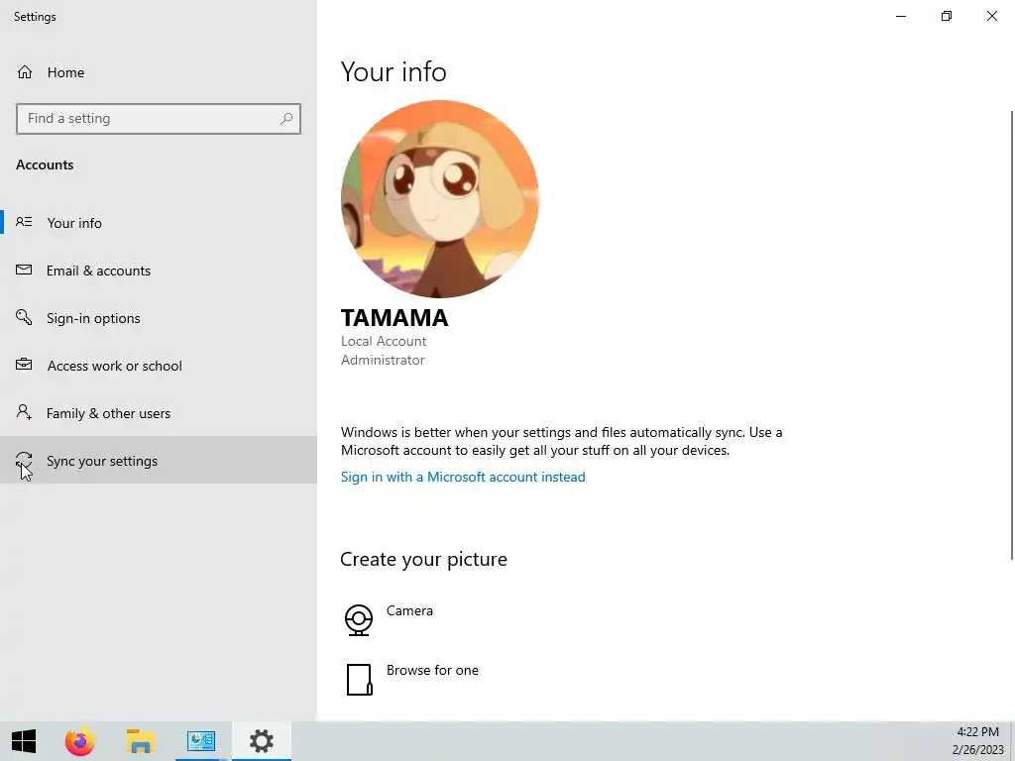Click the Administrator label
The height and width of the screenshot is (761, 1015).
[x=383, y=360]
